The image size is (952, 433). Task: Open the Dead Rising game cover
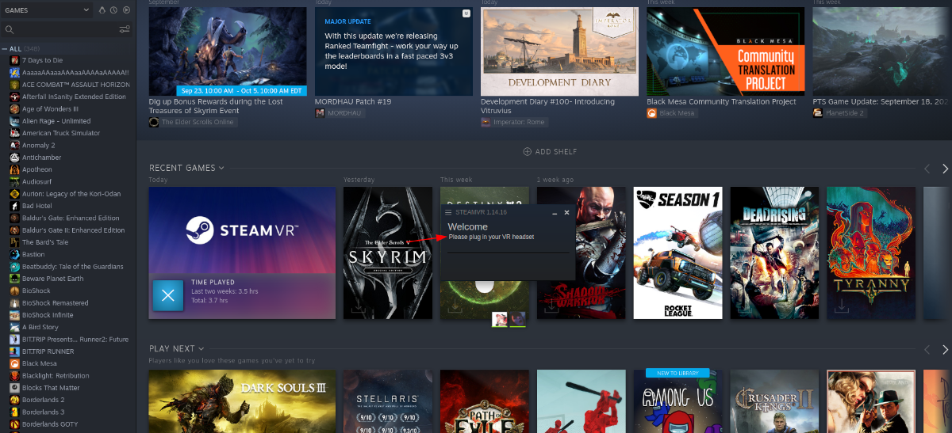point(775,253)
